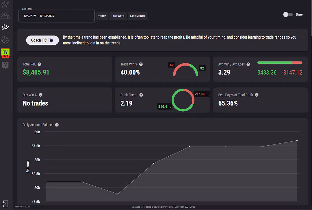The width and height of the screenshot is (312, 210).
Task: Open the settings gear in sidebar
Action: click(x=5, y=40)
